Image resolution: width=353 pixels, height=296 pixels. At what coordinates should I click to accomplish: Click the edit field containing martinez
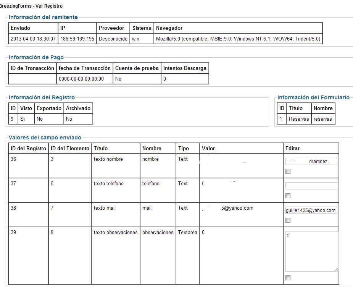click(311, 161)
